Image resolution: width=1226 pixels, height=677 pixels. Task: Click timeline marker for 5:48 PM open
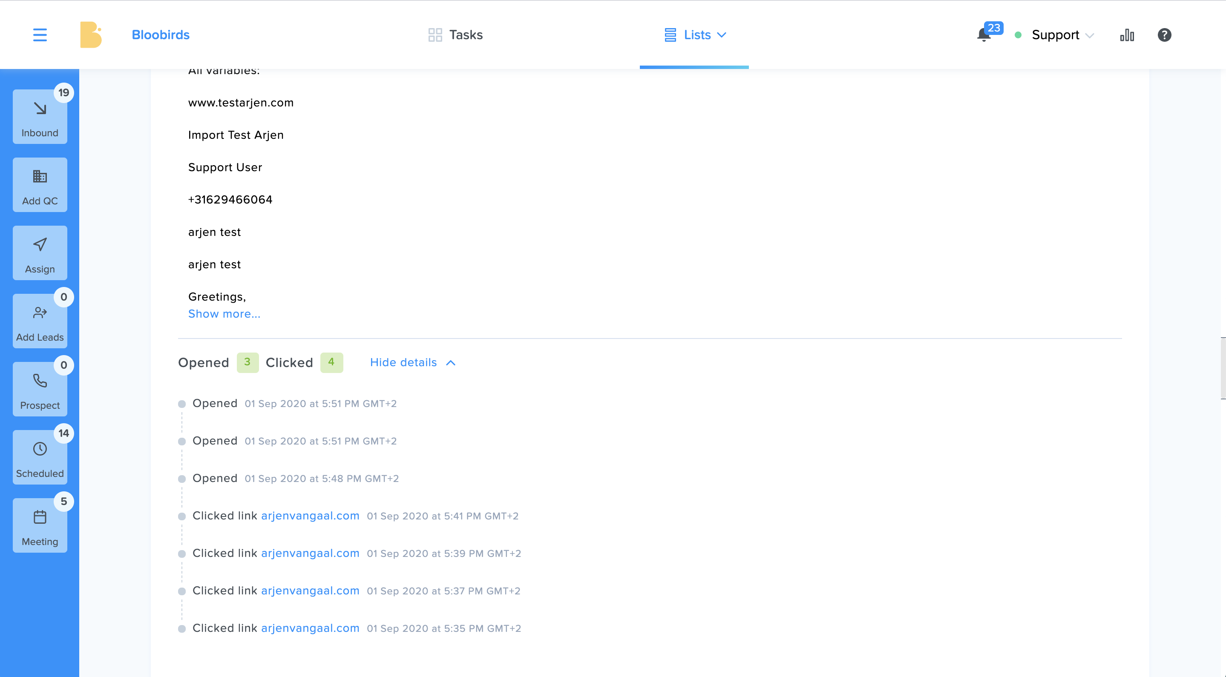[x=182, y=479]
